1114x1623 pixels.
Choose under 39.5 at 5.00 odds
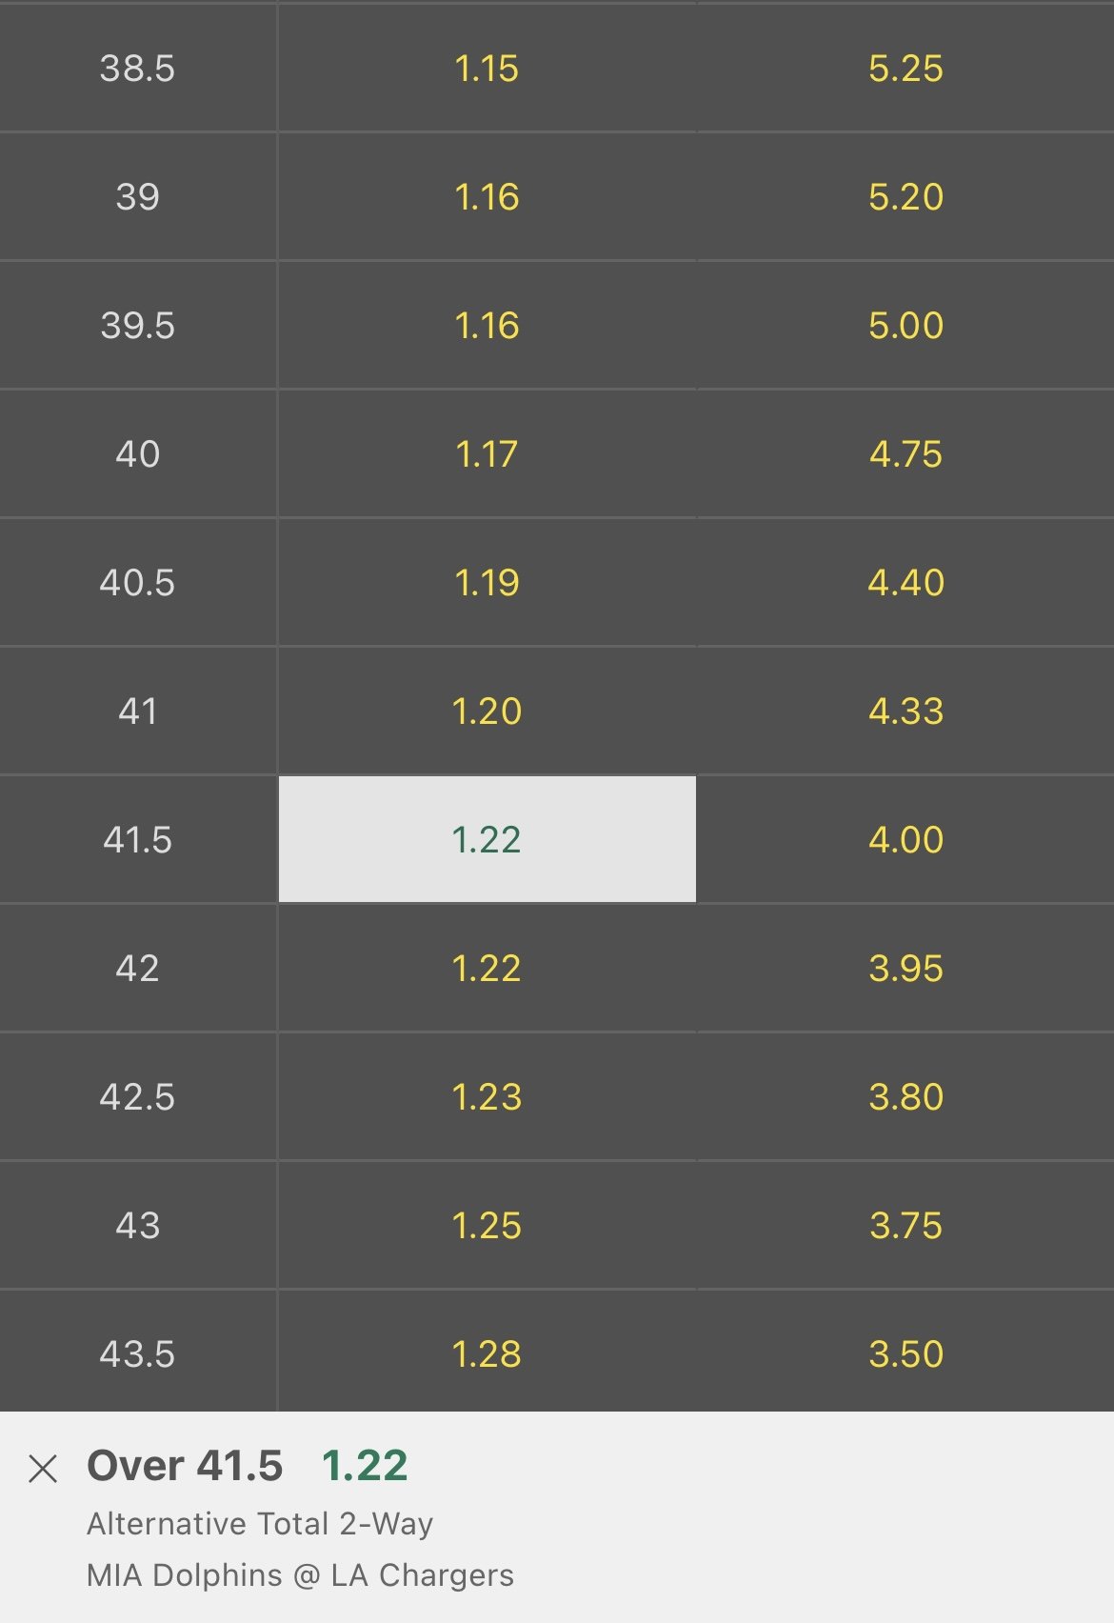(x=905, y=326)
